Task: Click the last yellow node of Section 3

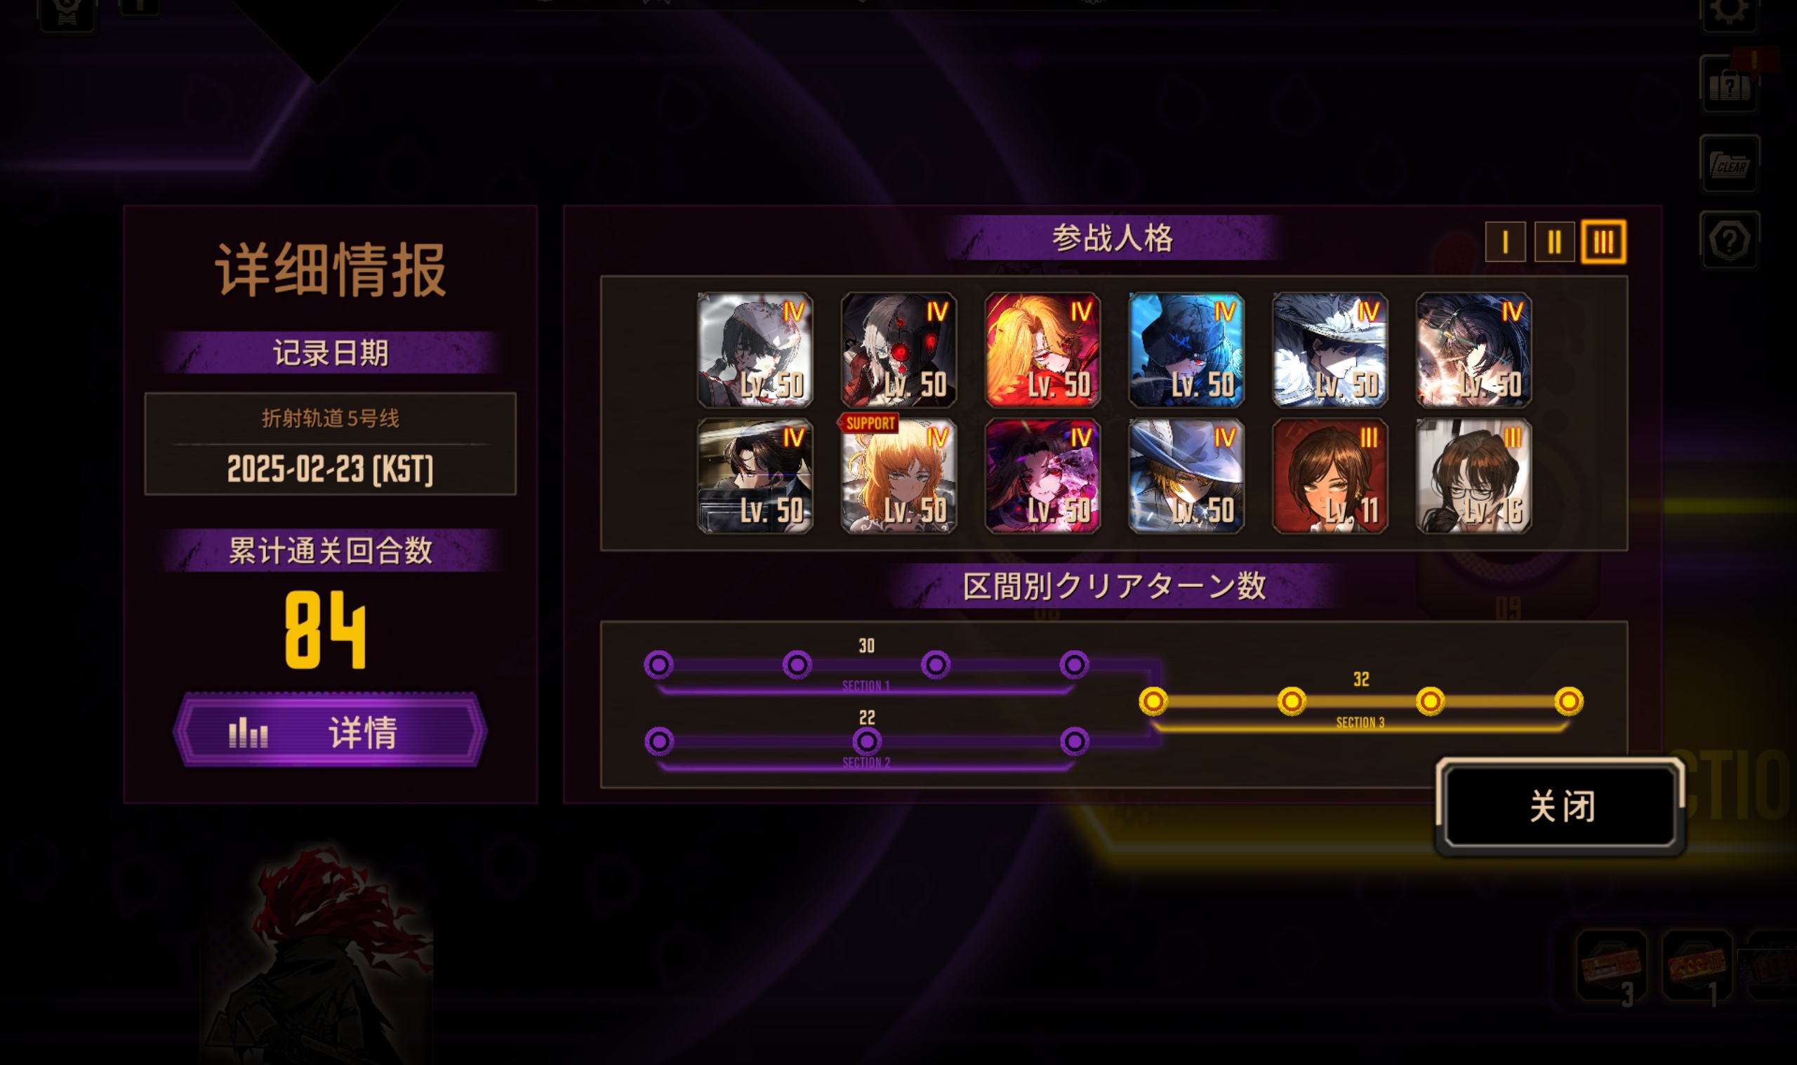Action: (1568, 701)
